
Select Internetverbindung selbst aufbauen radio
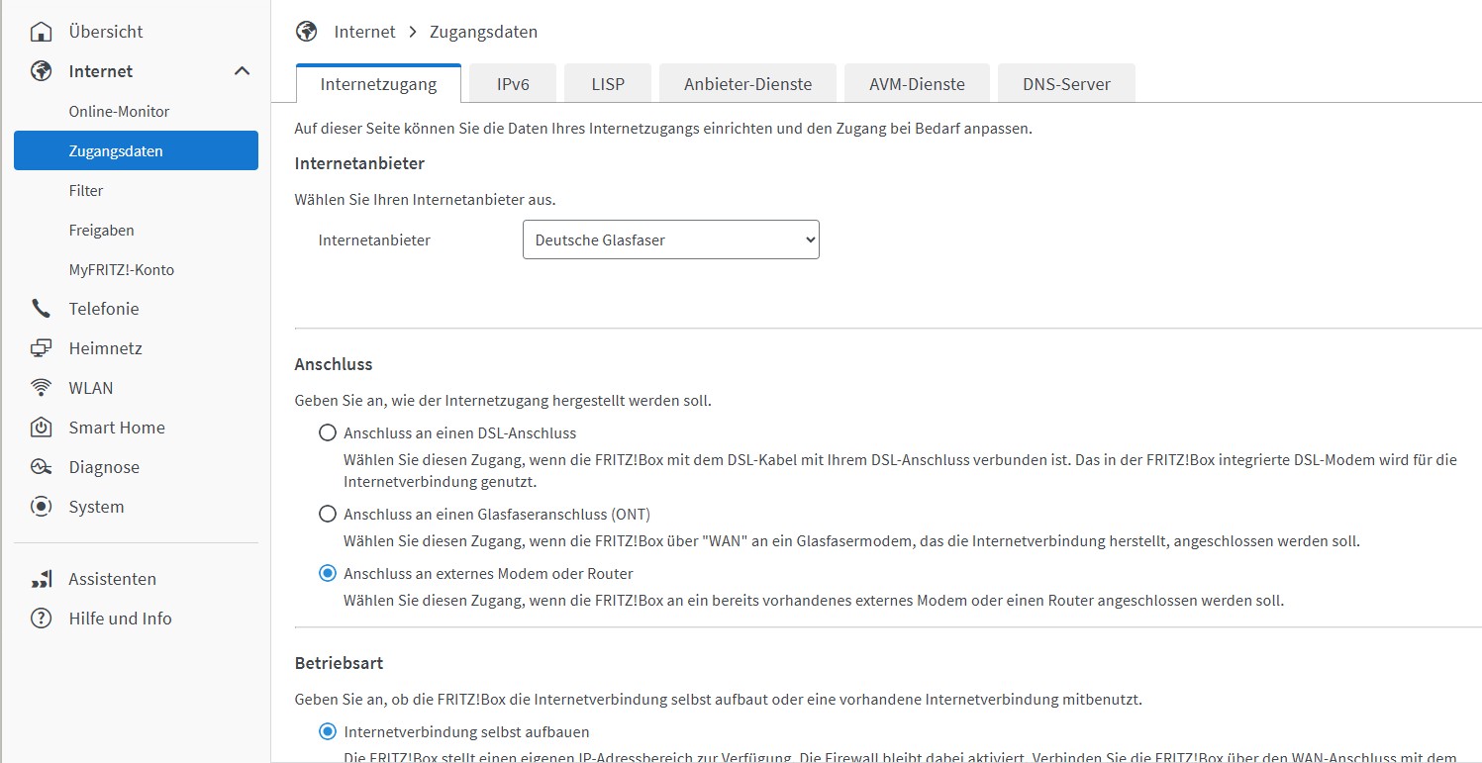tap(328, 732)
